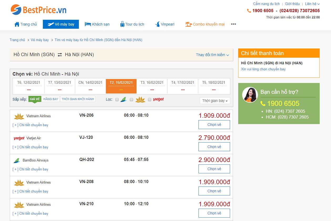331x221 pixels.
Task: Click the 2.900.000đ price on QH-202
Action: pos(214,160)
